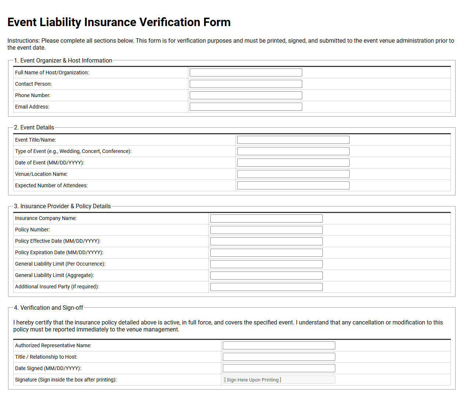The image size is (464, 412).
Task: Select the Policy Effective Date input field
Action: click(267, 241)
